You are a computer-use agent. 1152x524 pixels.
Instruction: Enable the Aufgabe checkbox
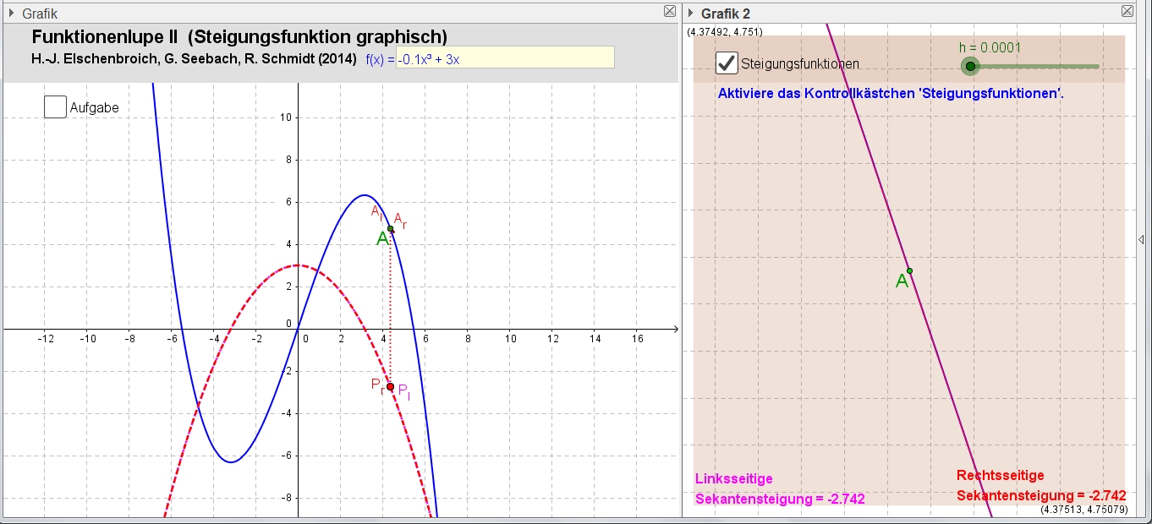coord(55,107)
